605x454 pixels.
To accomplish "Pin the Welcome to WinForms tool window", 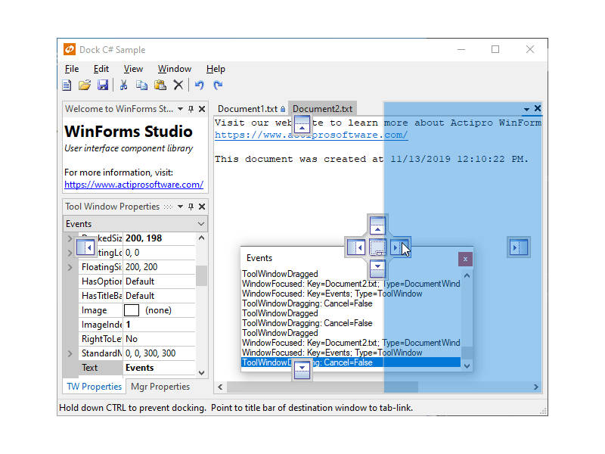I will (x=191, y=109).
